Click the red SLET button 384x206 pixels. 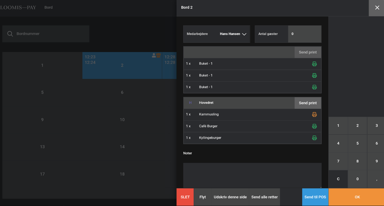point(185,197)
